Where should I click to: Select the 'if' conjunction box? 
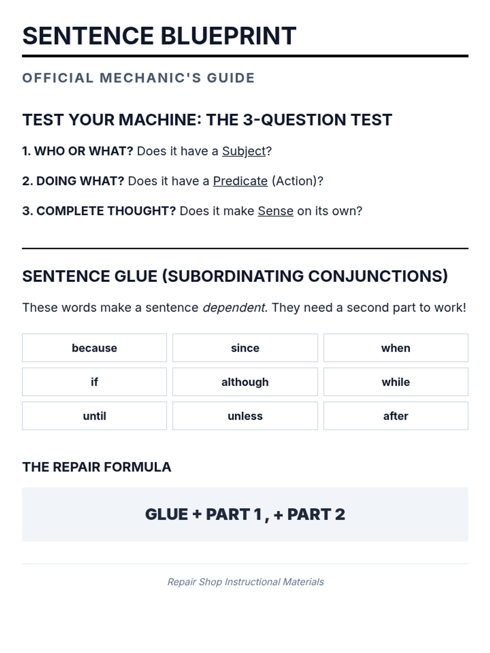(x=94, y=382)
